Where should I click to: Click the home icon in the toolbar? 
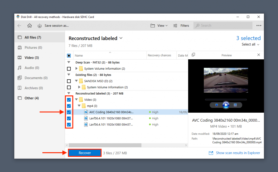coord(30,25)
